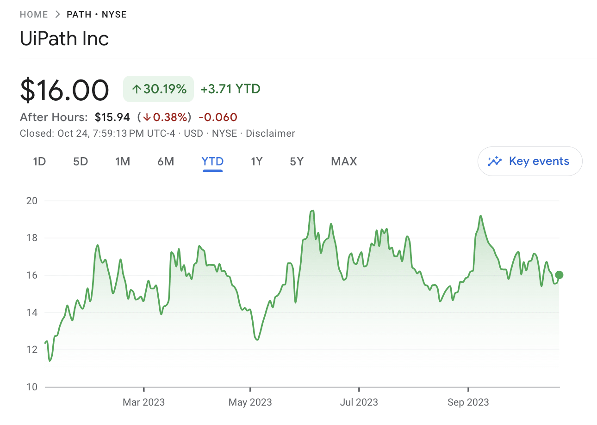Click the 14 y-axis label

32,313
